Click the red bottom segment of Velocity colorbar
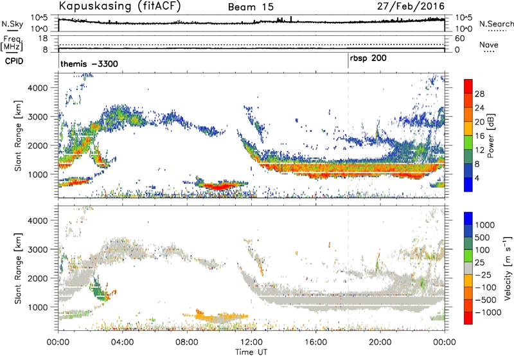The image size is (514, 356). click(468, 318)
